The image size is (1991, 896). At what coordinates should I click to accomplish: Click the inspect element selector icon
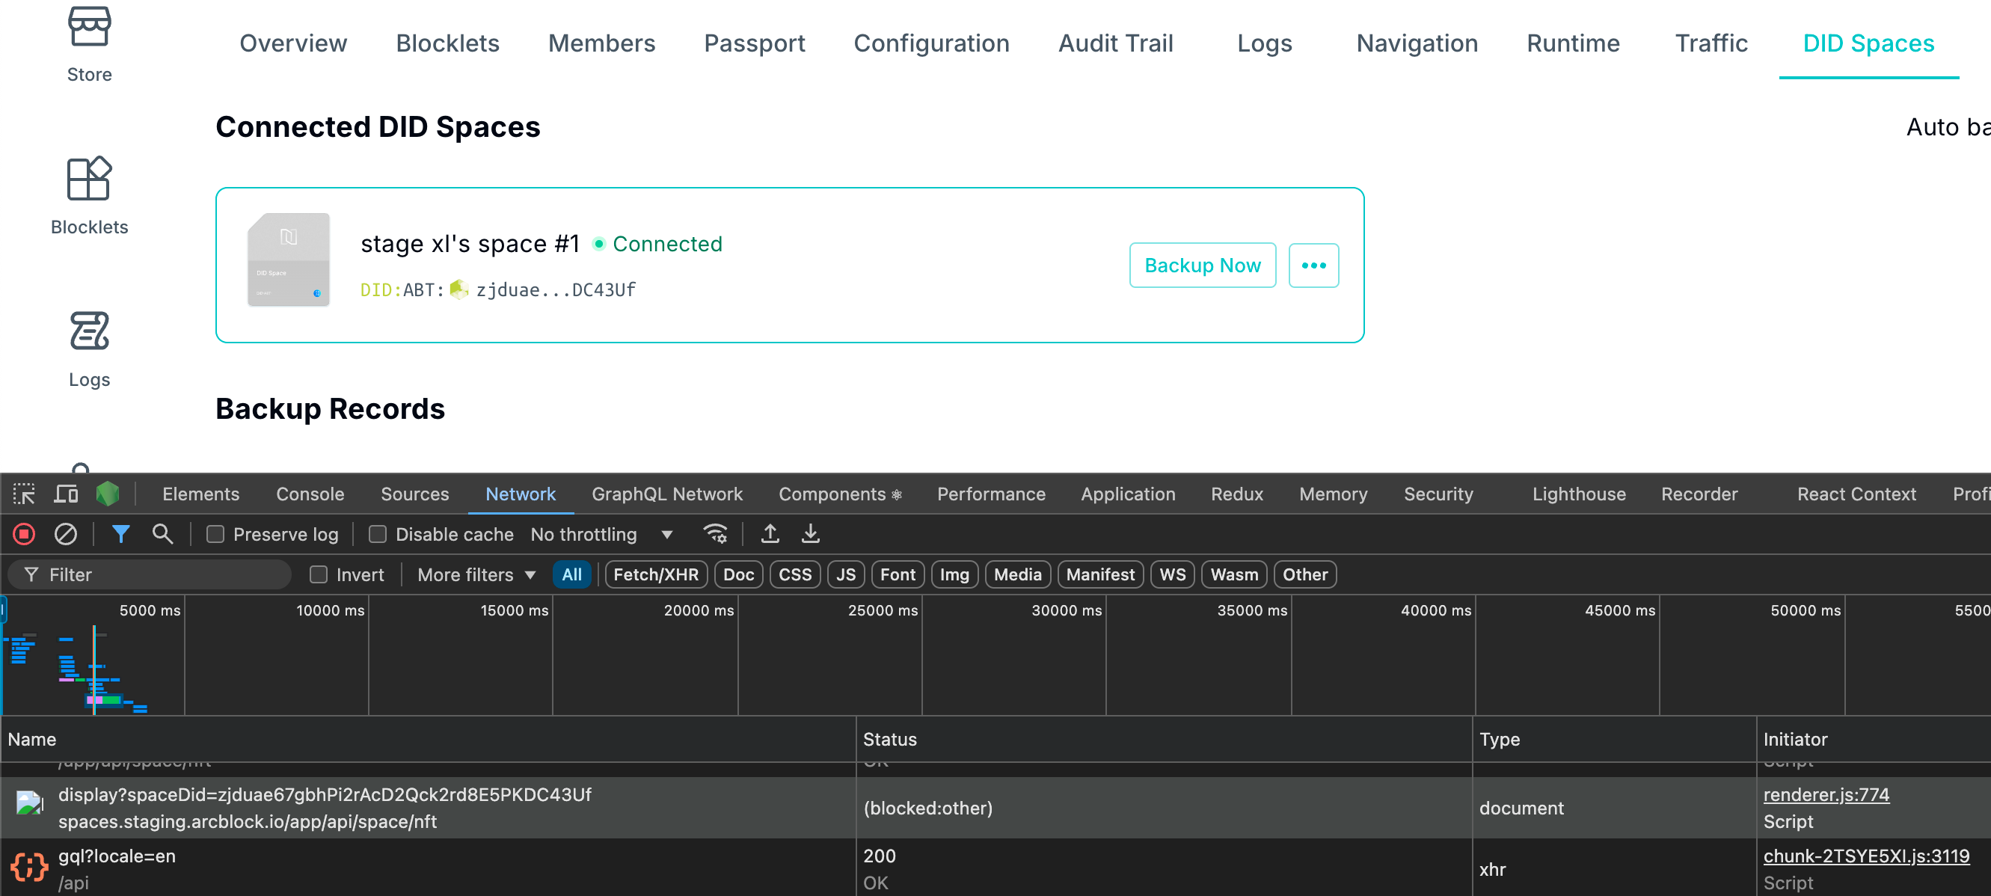pyautogui.click(x=24, y=494)
